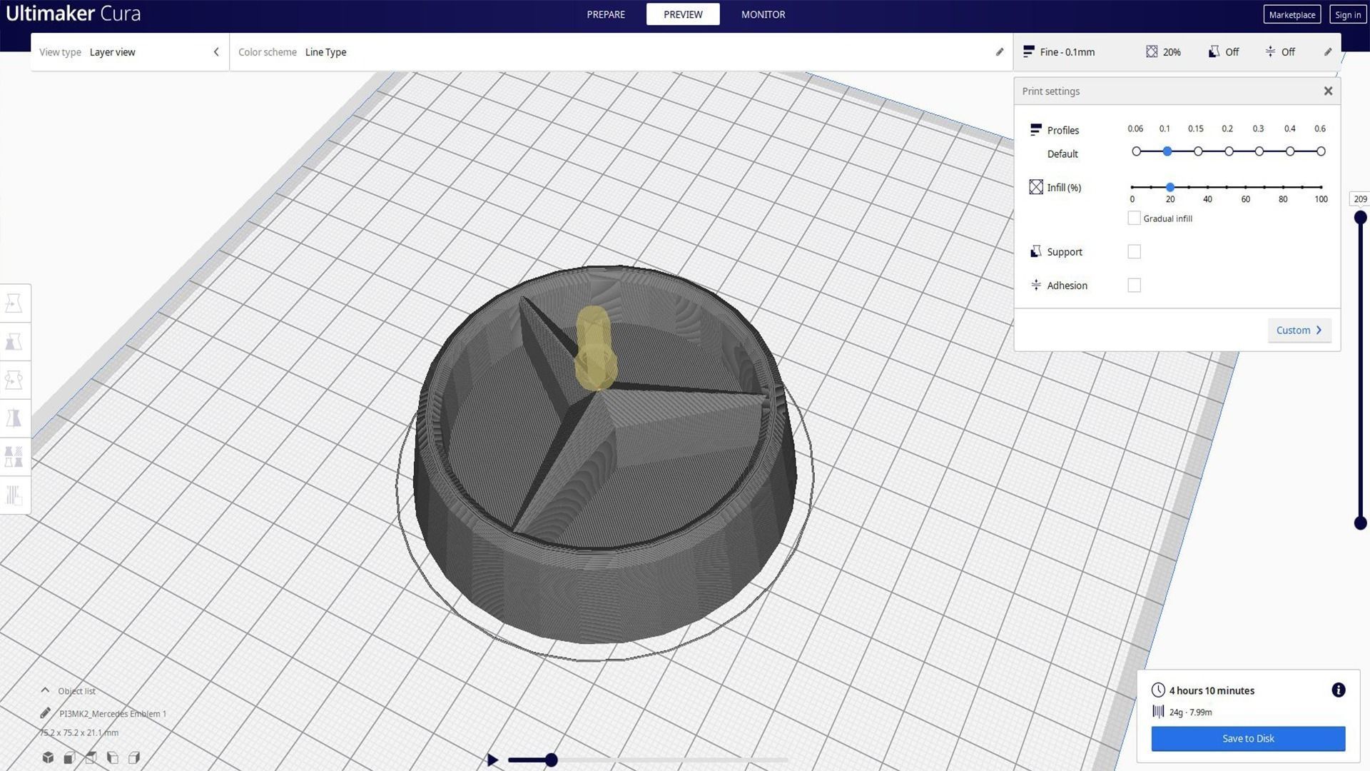Image resolution: width=1370 pixels, height=771 pixels.
Task: Click pencil icon beside object name
Action: (45, 713)
